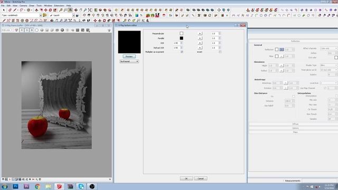338x190 pixels.
Task: Open Photoshop from the Windows taskbar
Action: click(x=15, y=186)
